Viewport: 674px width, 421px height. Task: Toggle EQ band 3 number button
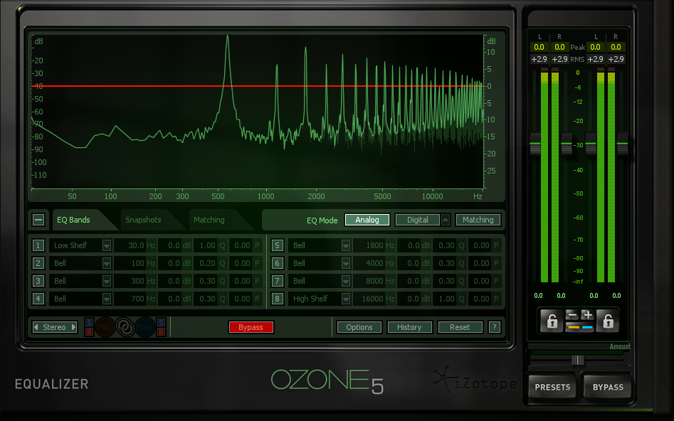tap(38, 281)
